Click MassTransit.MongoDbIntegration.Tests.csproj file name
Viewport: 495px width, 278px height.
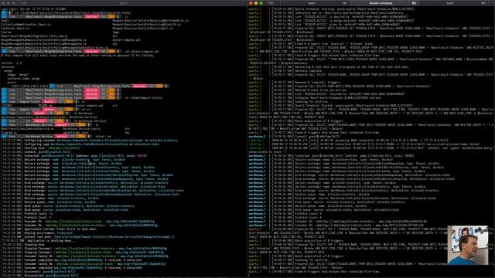click(x=34, y=36)
